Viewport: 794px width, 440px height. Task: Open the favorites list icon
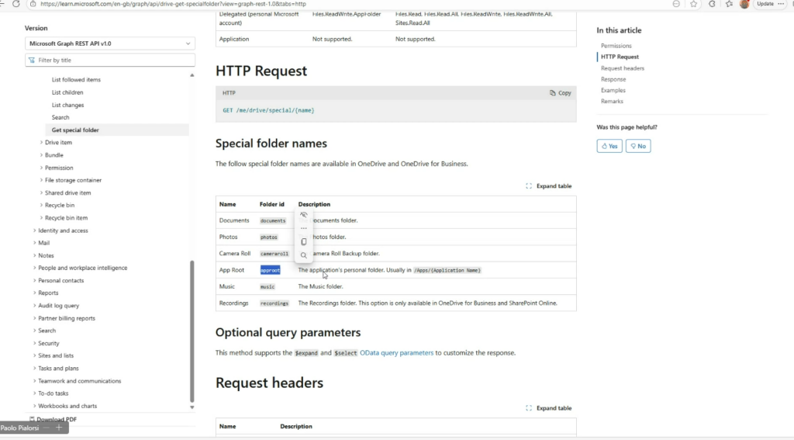(x=729, y=4)
